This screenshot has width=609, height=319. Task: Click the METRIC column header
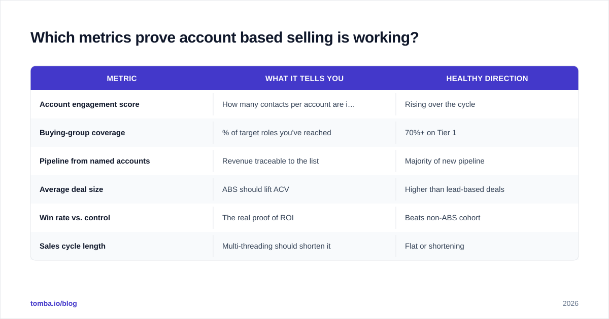click(x=122, y=78)
